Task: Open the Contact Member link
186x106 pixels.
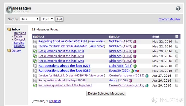Action: tap(170, 19)
